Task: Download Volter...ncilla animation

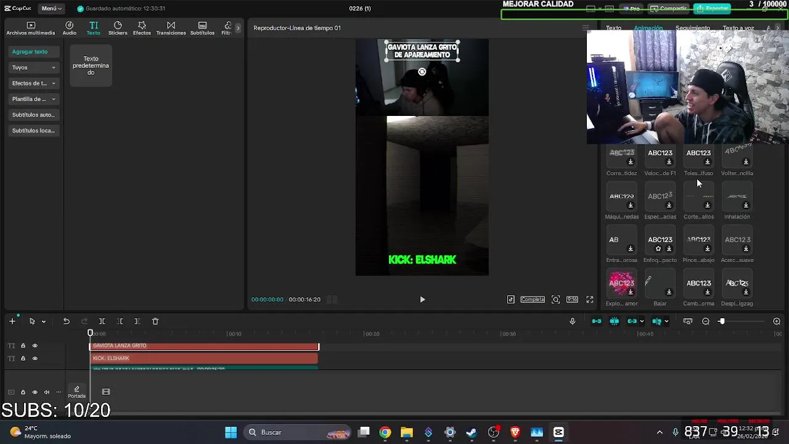Action: click(746, 162)
